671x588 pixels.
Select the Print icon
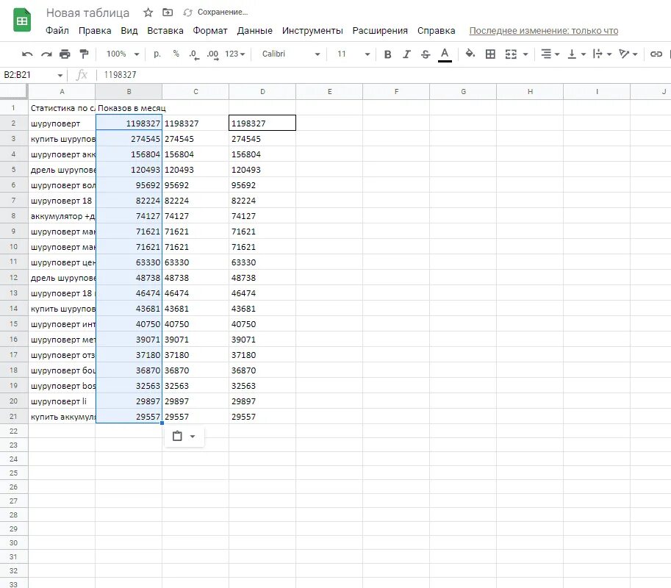click(64, 54)
